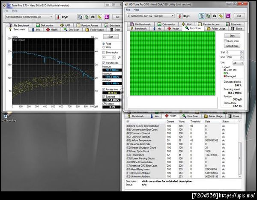Enable the Quick scan checkbox
The width and height of the screenshot is (257, 200).
(x=225, y=41)
